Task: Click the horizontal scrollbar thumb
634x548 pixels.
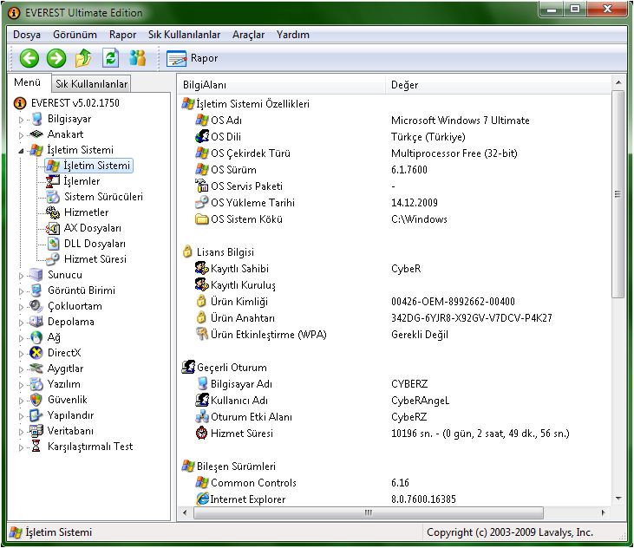Action: (369, 512)
